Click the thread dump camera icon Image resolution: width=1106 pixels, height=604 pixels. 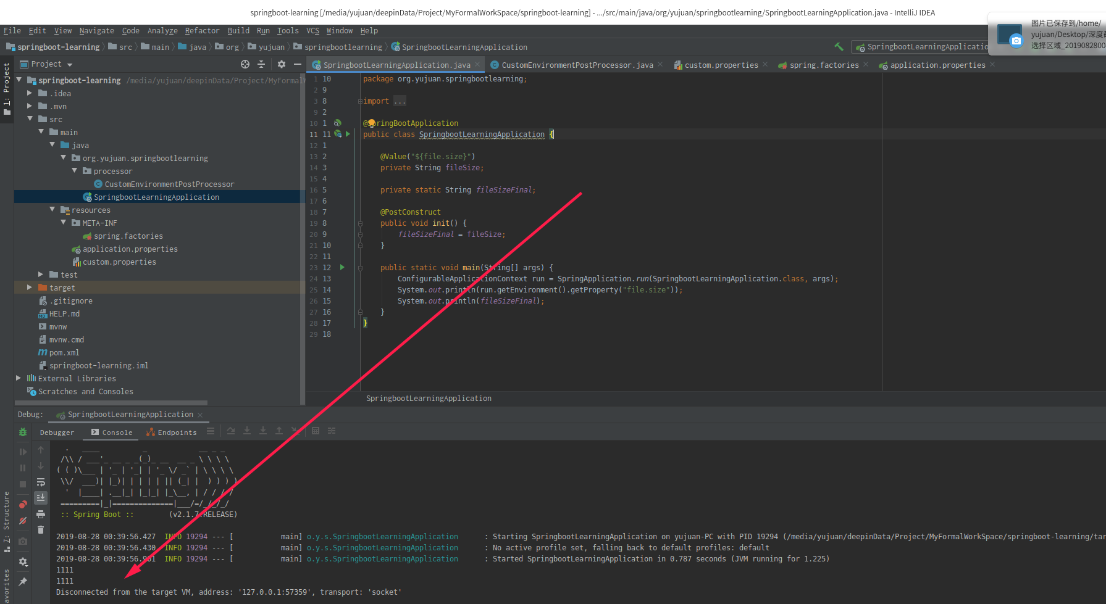click(x=23, y=541)
